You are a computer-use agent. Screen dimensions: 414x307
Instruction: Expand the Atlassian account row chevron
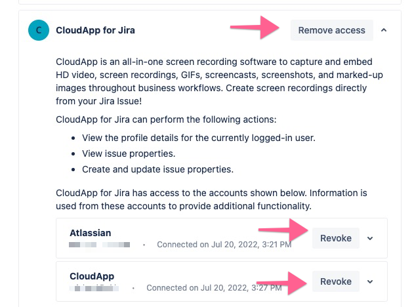tap(370, 238)
